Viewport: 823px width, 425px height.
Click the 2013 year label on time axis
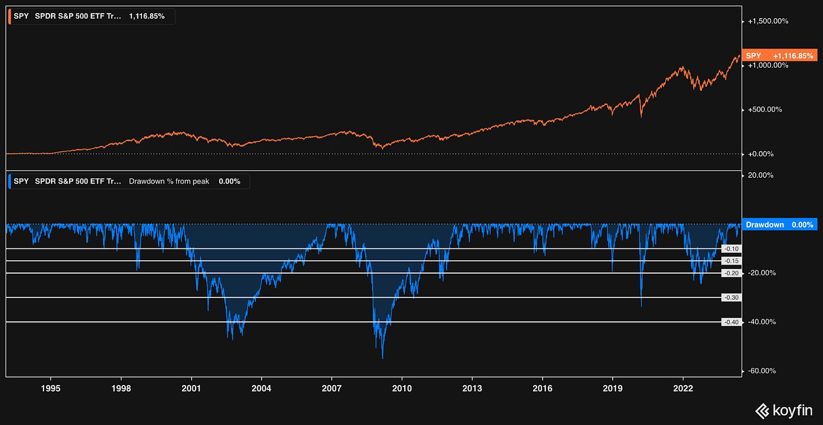[472, 388]
